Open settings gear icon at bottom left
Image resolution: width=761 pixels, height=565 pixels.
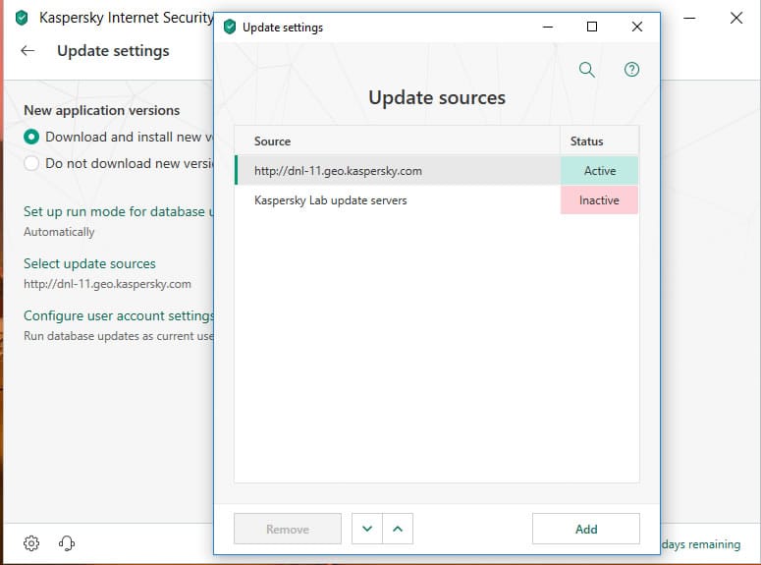pos(31,543)
